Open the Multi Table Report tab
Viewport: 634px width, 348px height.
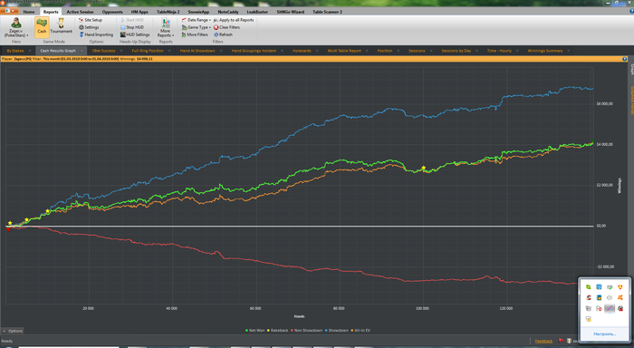(x=344, y=51)
